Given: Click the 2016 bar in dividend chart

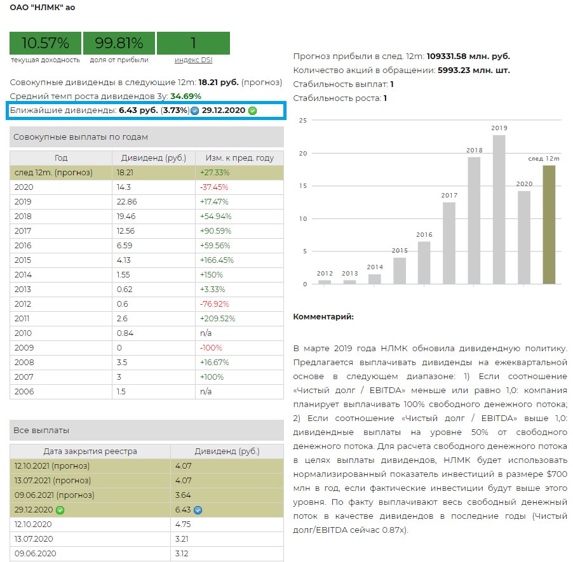Looking at the screenshot, I should 424,263.
